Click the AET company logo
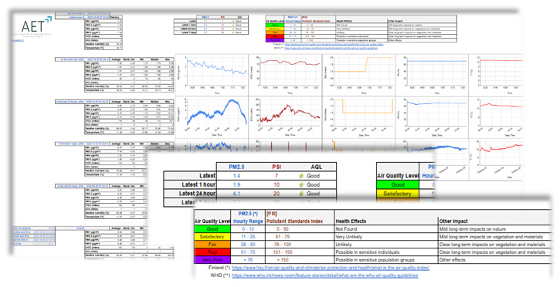The height and width of the screenshot is (287, 560). (33, 27)
